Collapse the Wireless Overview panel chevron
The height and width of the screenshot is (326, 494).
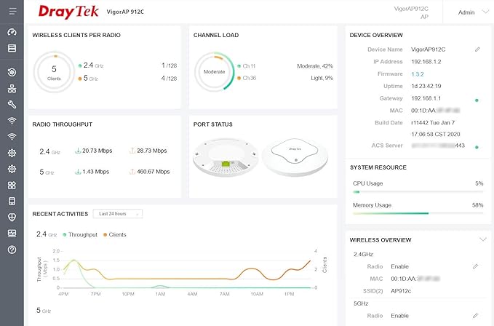[x=482, y=239]
